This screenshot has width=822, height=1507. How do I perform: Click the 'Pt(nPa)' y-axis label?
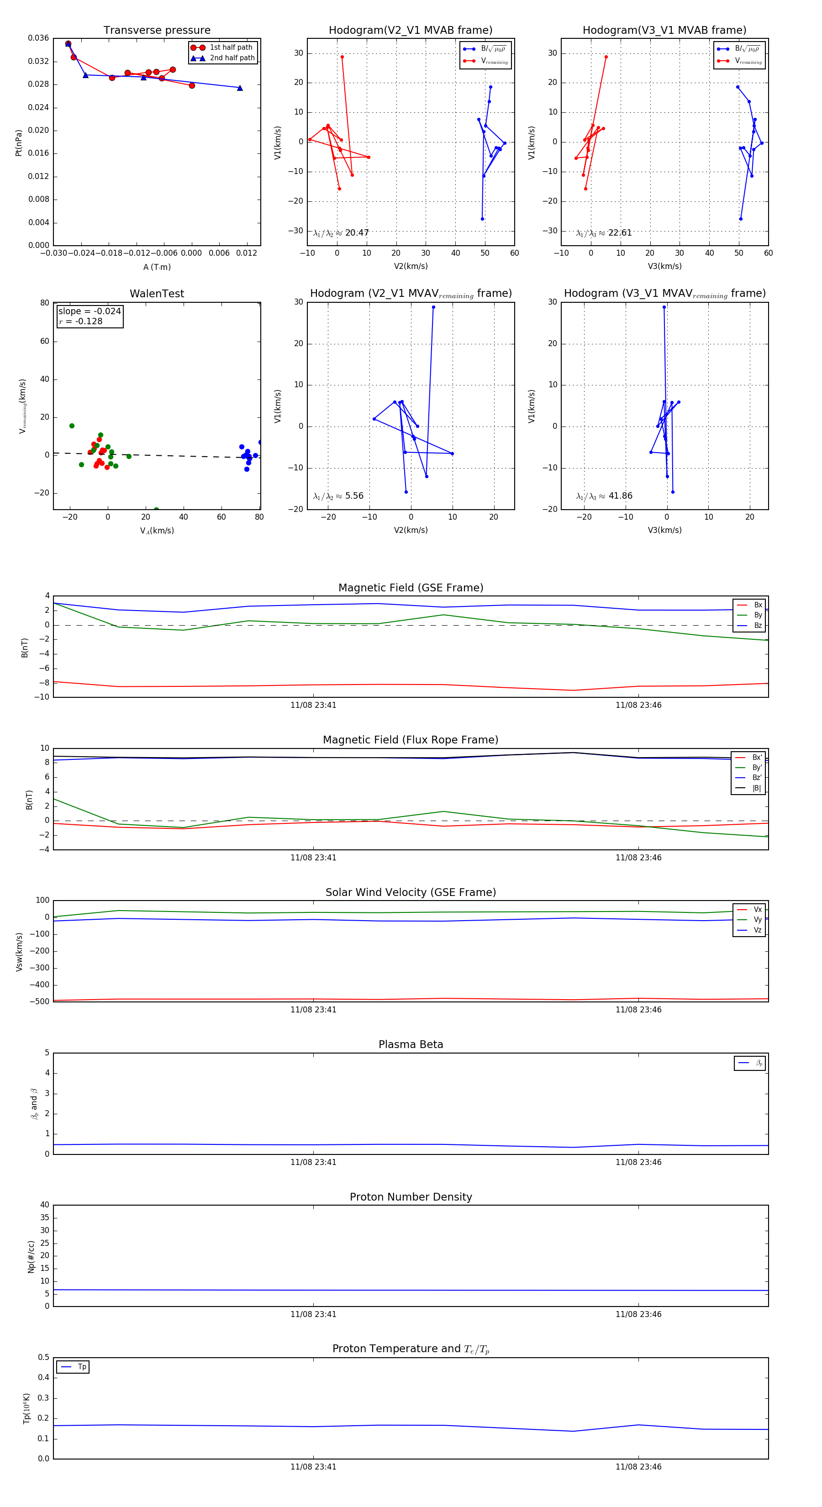click(19, 142)
